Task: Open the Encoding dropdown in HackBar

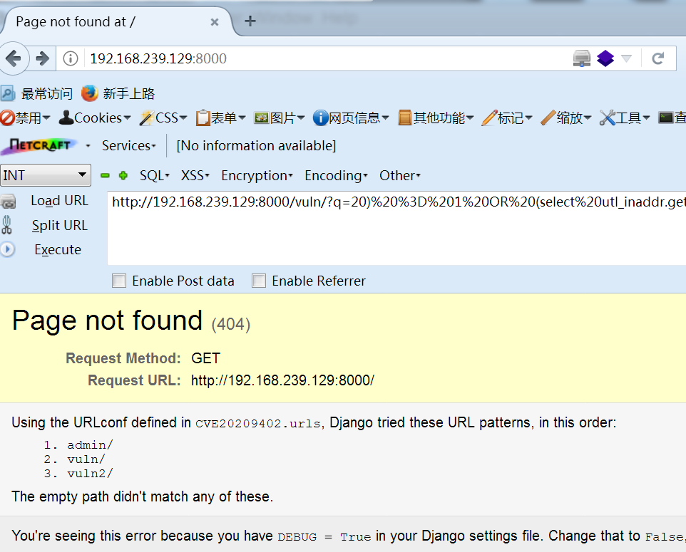Action: [334, 175]
